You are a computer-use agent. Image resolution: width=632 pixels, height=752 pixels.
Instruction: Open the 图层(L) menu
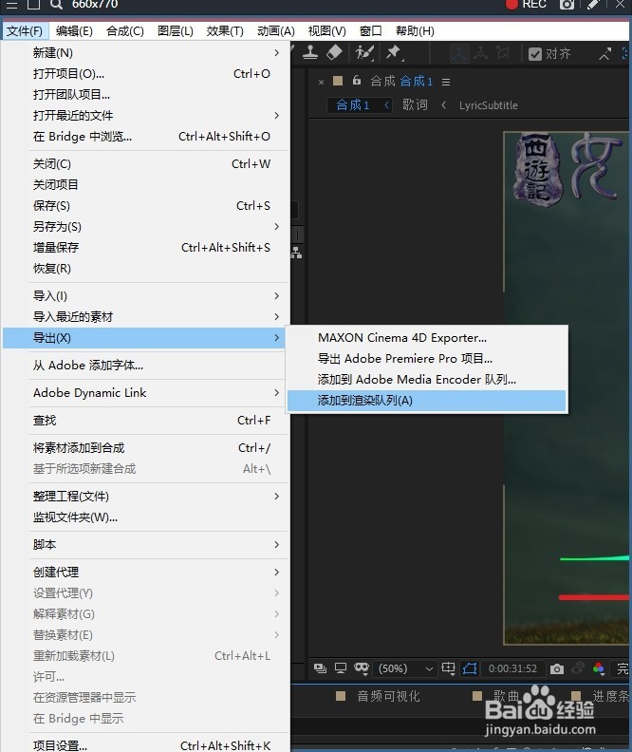176,31
